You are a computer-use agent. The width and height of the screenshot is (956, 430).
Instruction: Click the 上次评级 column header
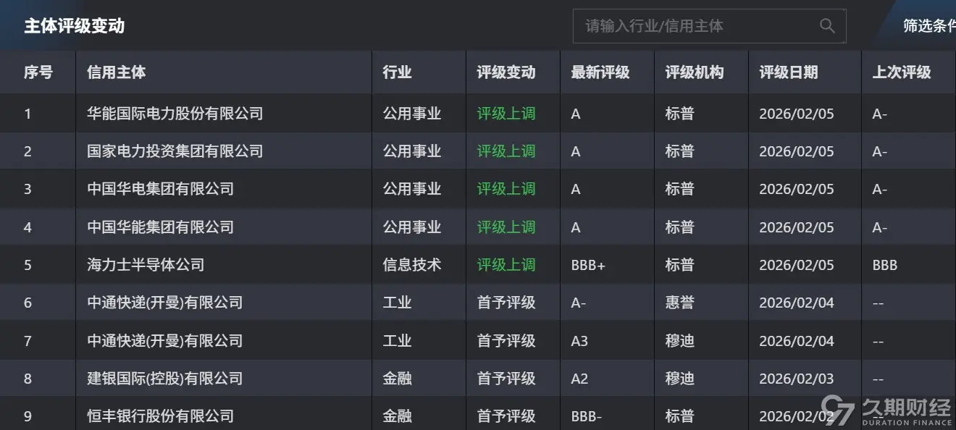(902, 72)
